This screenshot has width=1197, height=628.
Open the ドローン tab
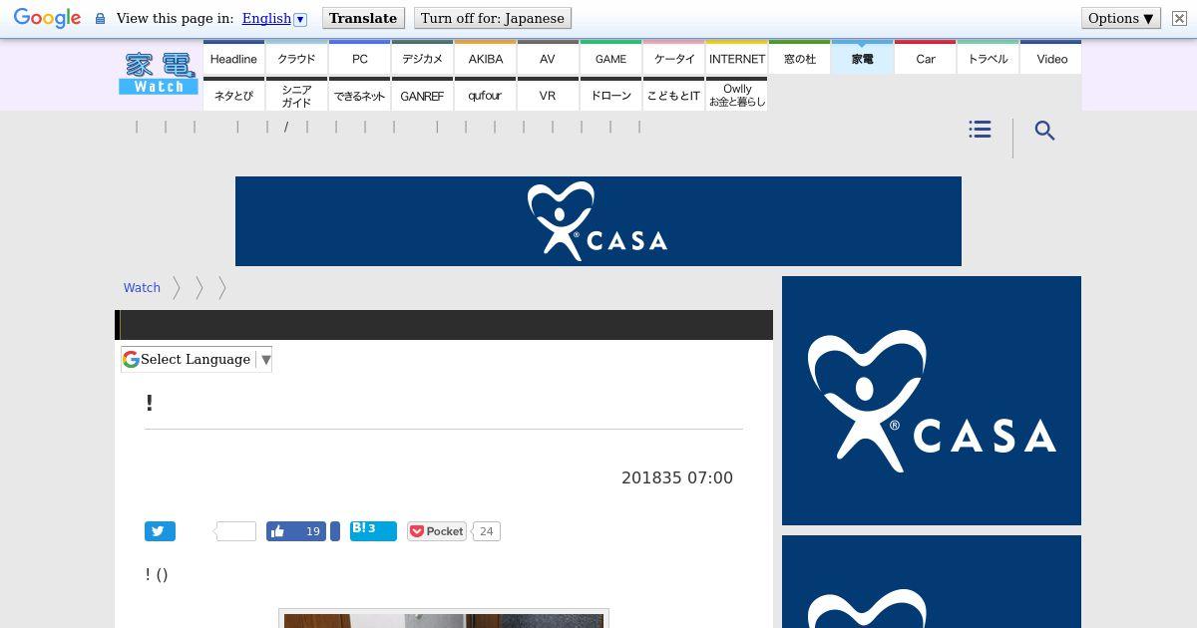610,95
